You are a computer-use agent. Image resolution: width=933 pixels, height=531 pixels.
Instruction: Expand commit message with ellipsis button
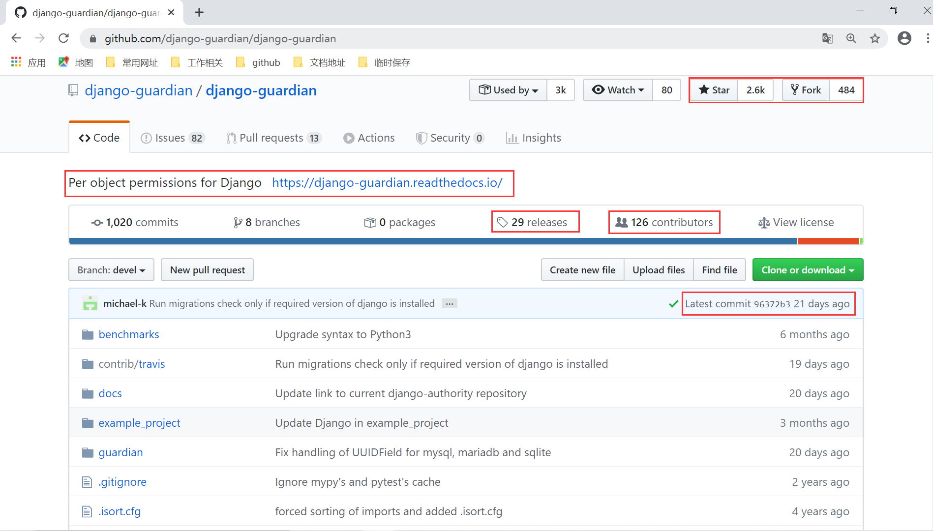449,304
